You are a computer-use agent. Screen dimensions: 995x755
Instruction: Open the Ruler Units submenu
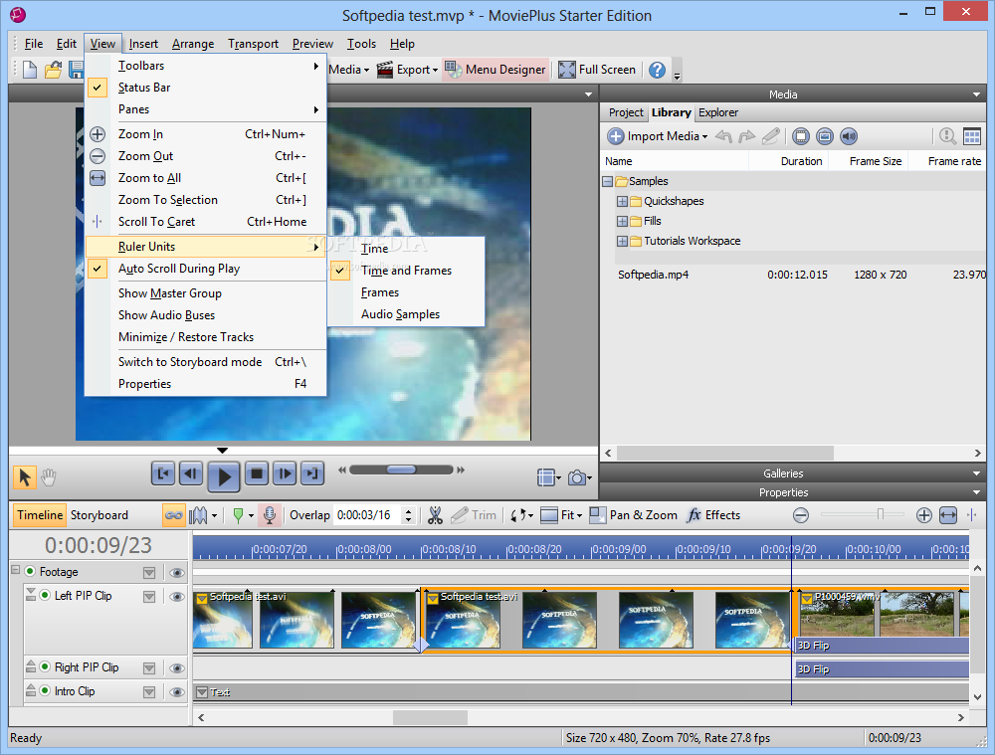coord(206,246)
